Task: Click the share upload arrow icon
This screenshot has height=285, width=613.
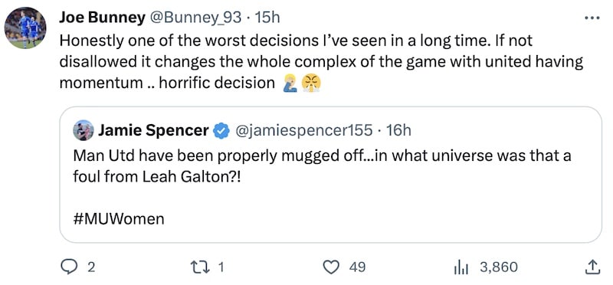Action: click(592, 267)
